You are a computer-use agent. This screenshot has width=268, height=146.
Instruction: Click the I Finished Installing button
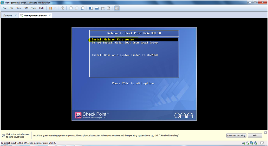point(236,136)
